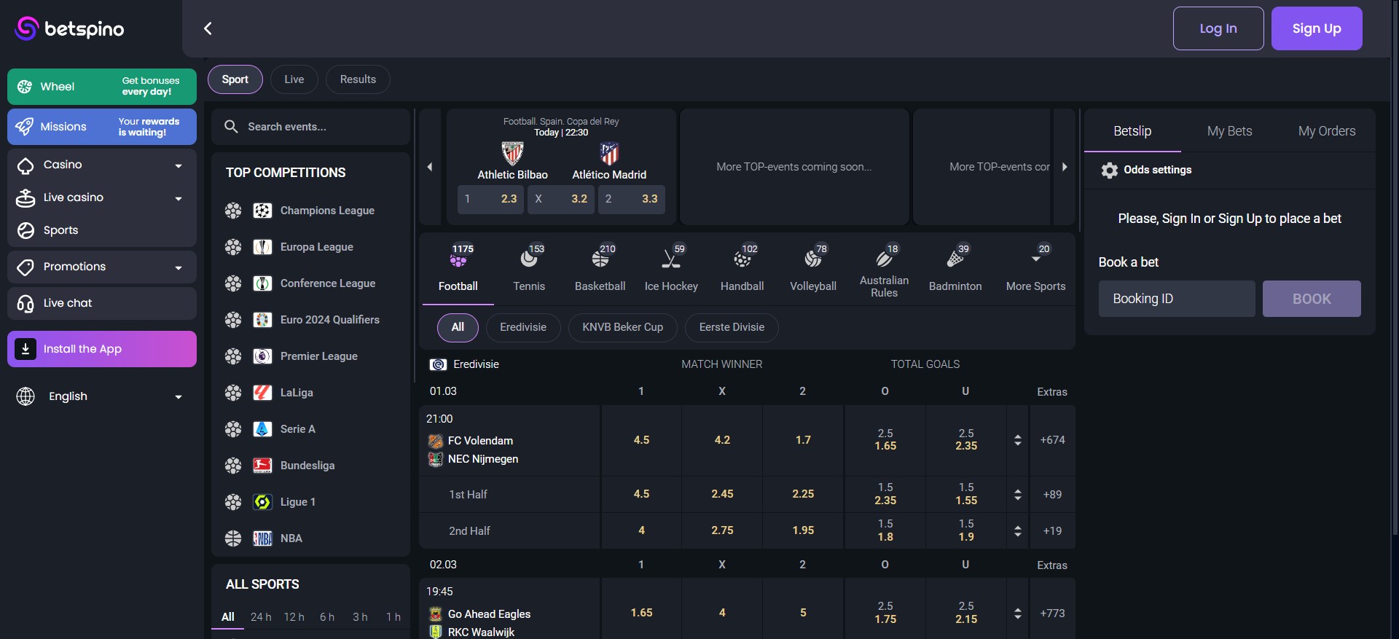Bet FC Volendam win at 4.5
Image resolution: width=1399 pixels, height=639 pixels.
tap(641, 440)
